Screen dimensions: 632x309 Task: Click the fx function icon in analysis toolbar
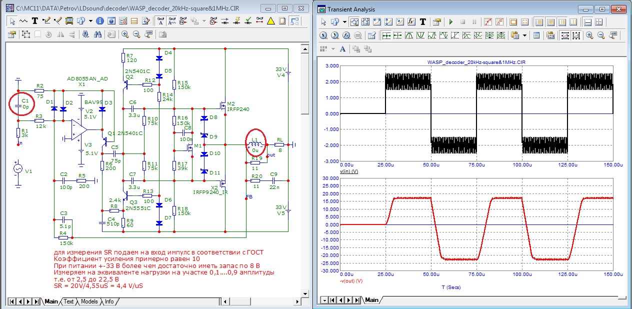[x=411, y=22]
